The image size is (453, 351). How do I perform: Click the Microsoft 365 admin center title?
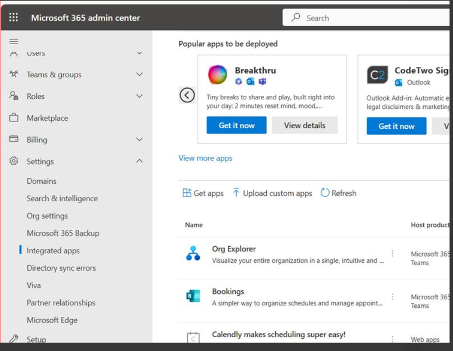pyautogui.click(x=85, y=18)
